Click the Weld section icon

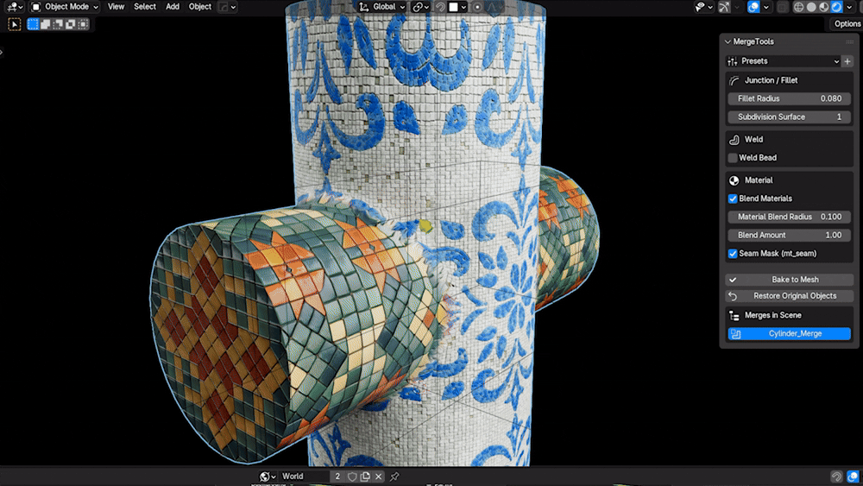tap(734, 140)
